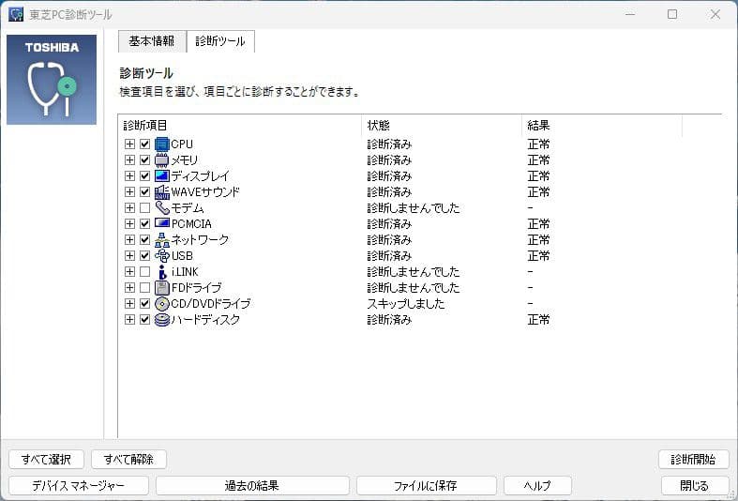Select the ネットワーク row label
Screen dimensions: 738x501
(200, 239)
